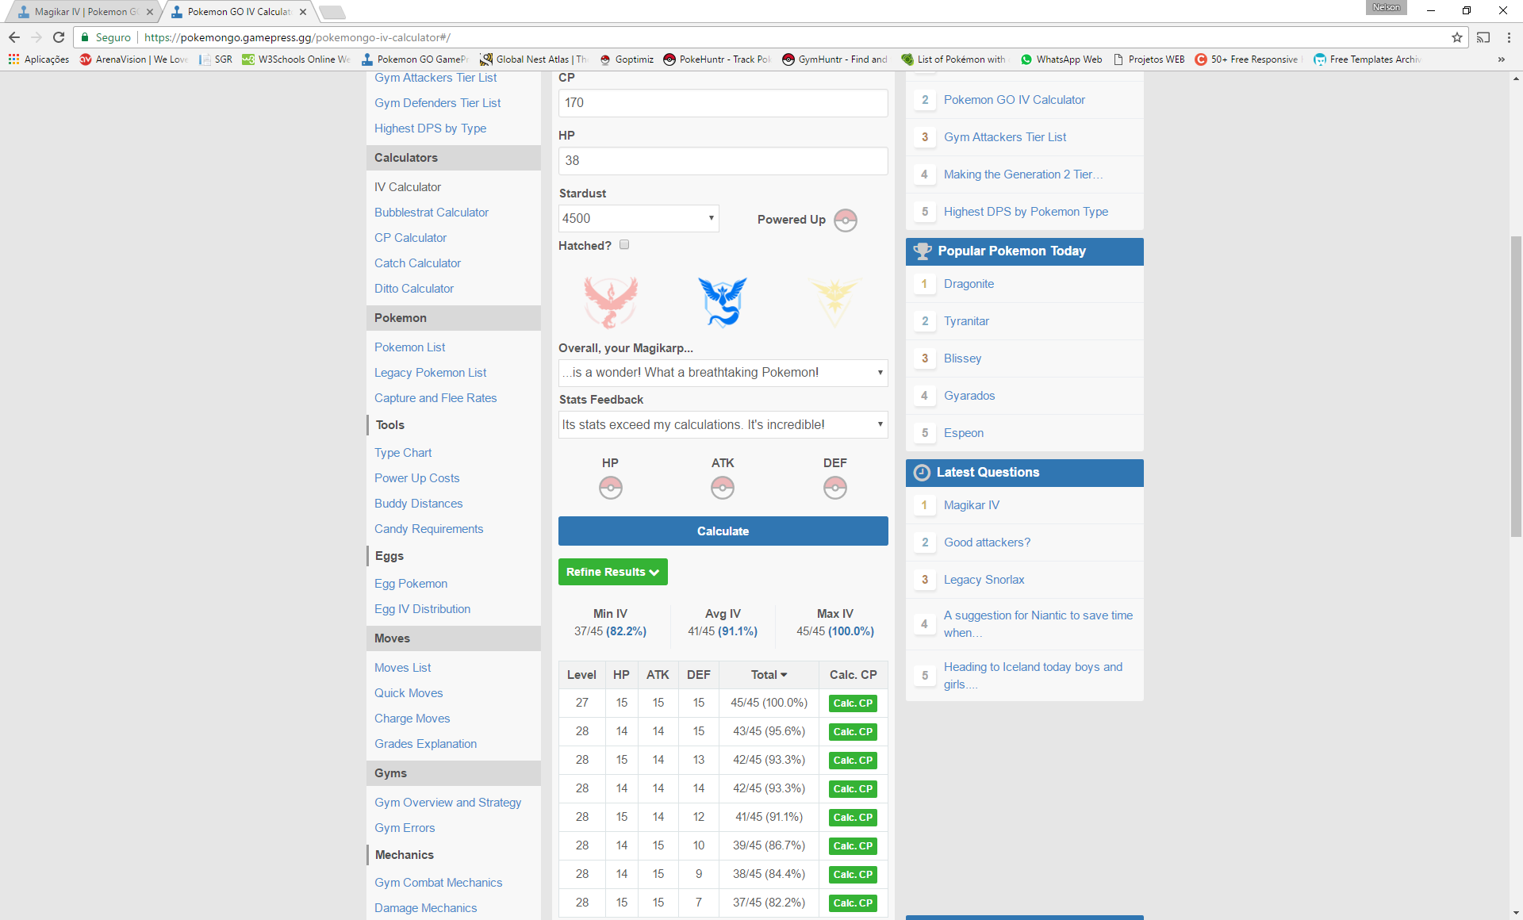Open the Good attackers? question
Image resolution: width=1523 pixels, height=920 pixels.
point(987,542)
